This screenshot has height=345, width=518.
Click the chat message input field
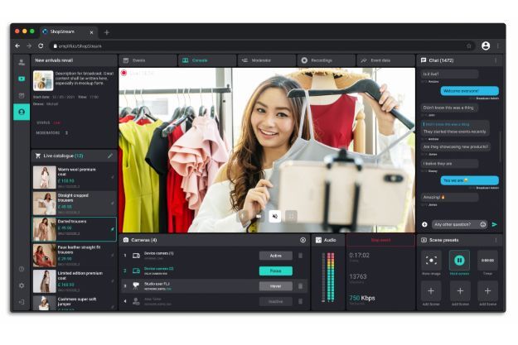[455, 224]
